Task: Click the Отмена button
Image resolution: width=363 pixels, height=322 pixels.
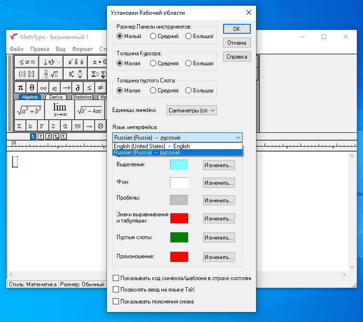Action: point(237,43)
